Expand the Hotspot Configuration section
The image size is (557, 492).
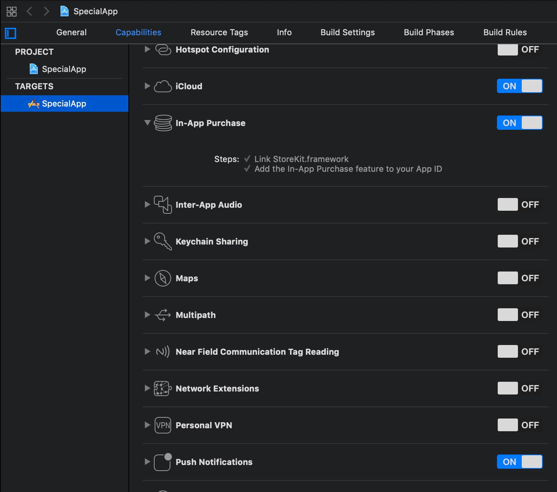coord(148,49)
